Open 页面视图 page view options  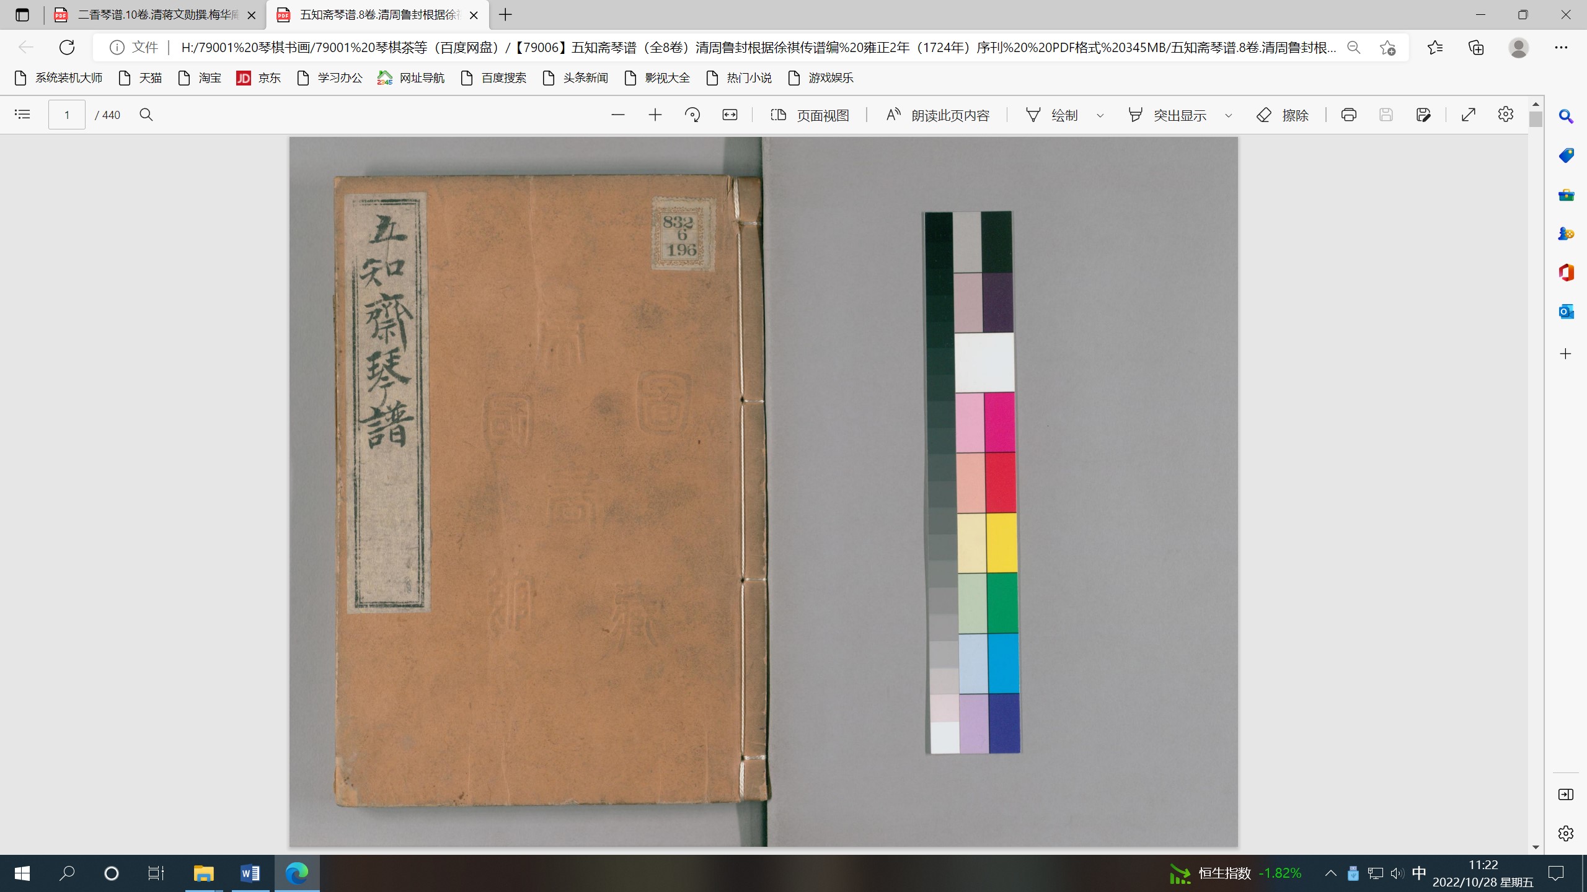pyautogui.click(x=810, y=115)
